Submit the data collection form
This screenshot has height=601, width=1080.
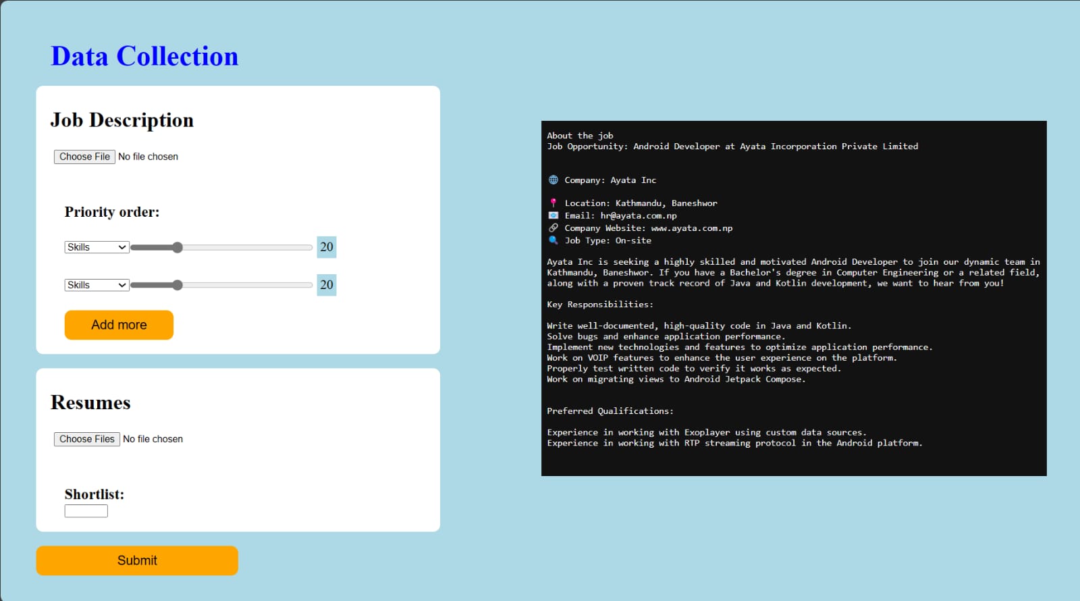[137, 560]
